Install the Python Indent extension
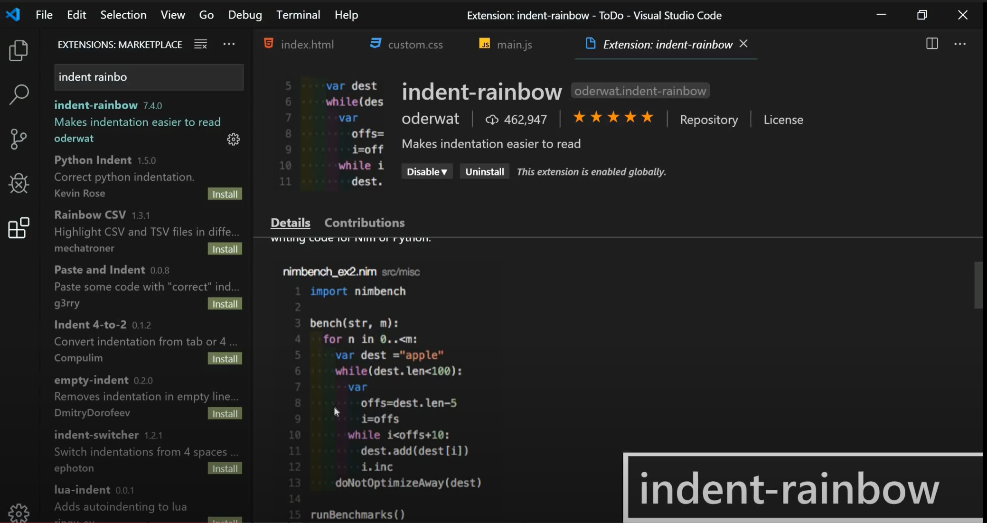 225,194
